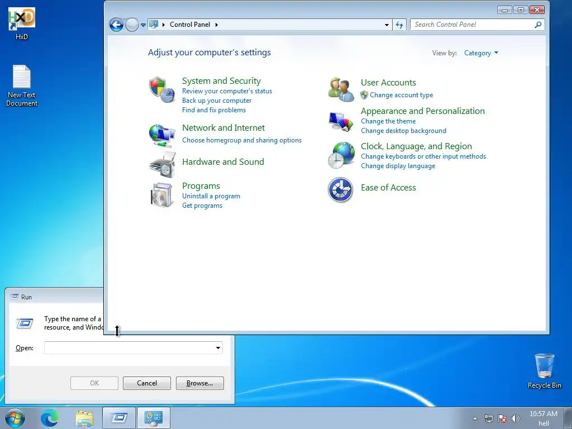Open Programs category heading
Screen dimensions: 572x429
(x=201, y=185)
